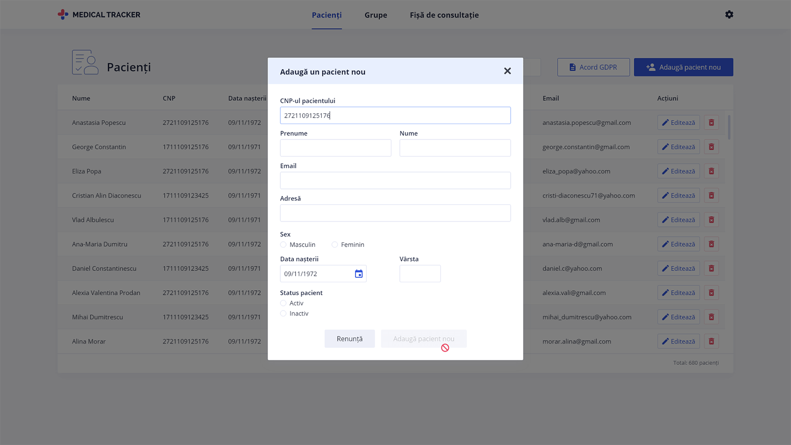Close the add patient dialog
Image resolution: width=791 pixels, height=445 pixels.
tap(507, 71)
